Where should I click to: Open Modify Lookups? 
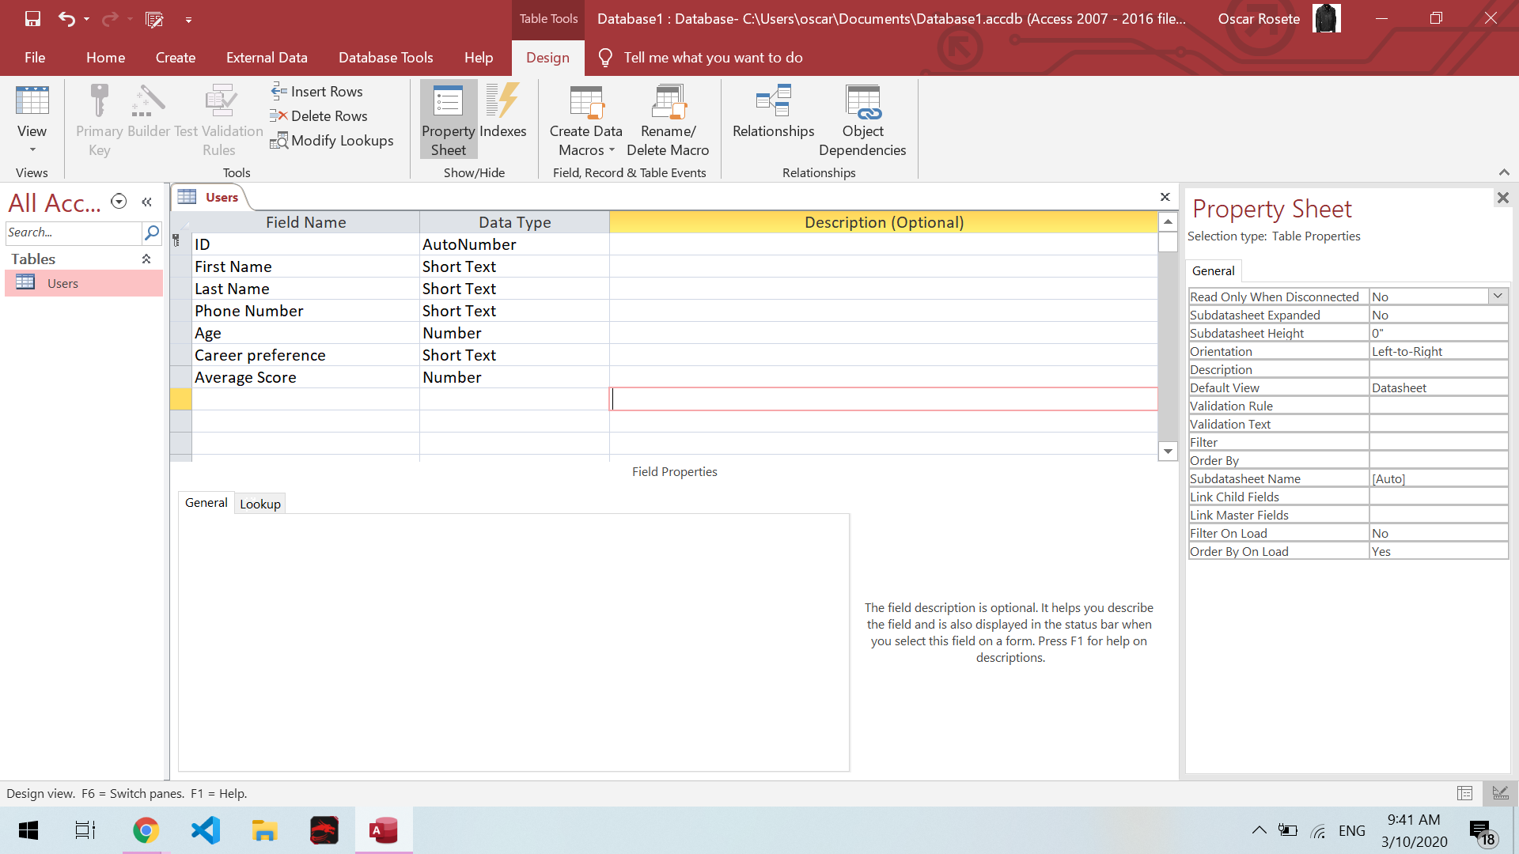coord(332,141)
